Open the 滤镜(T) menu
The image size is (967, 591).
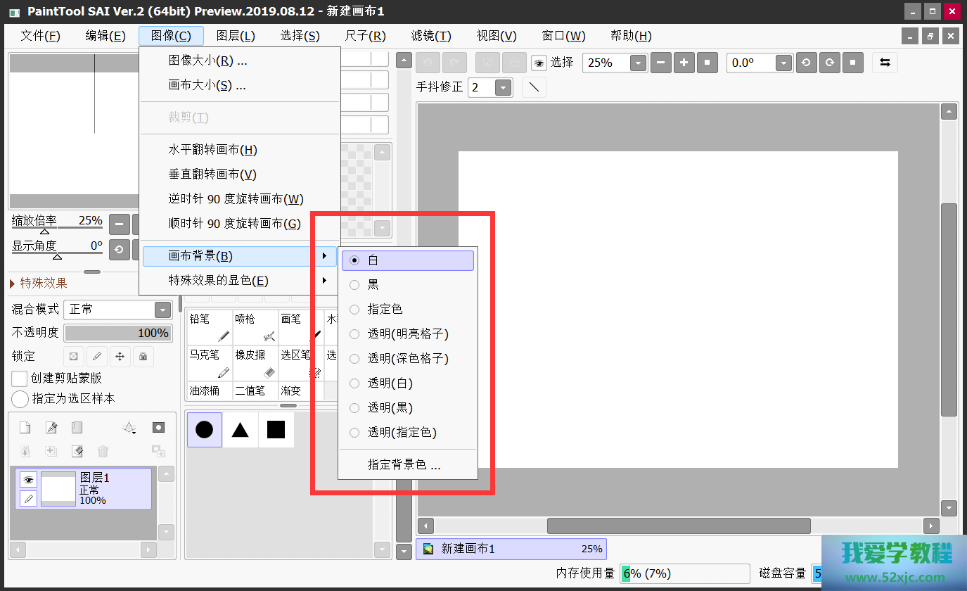(x=430, y=36)
